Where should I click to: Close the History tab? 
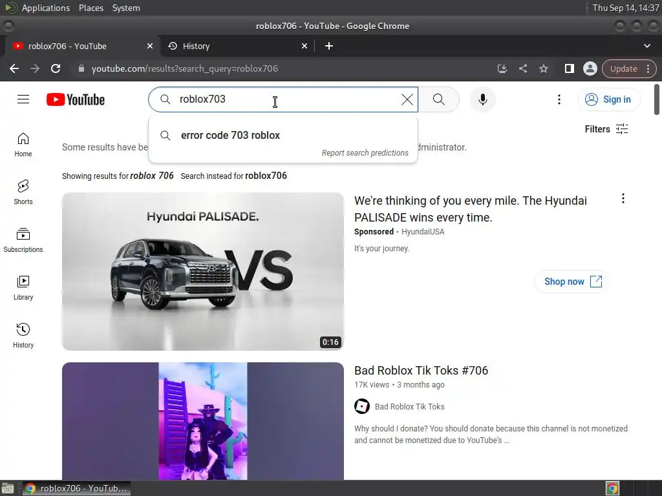click(304, 46)
